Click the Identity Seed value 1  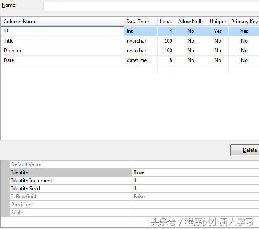[195, 189]
